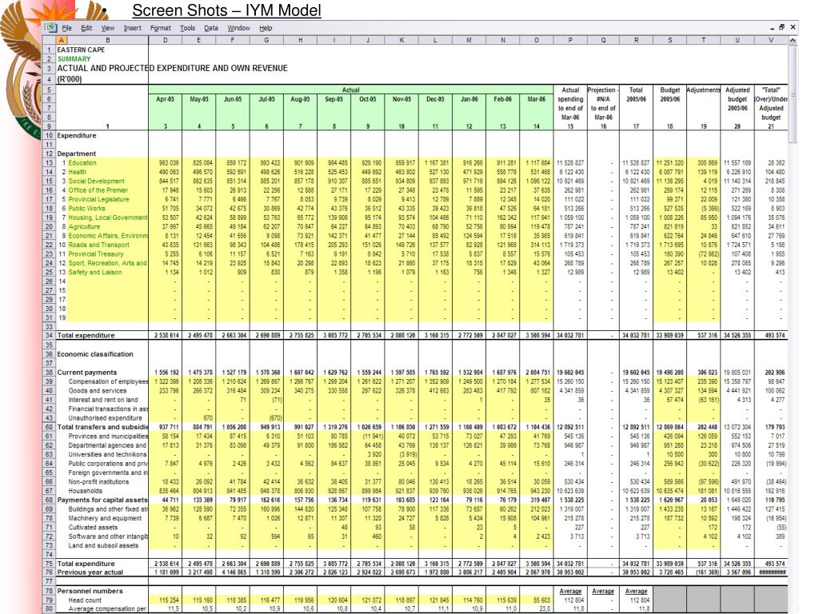Click the Non-profit institutions row label
The width and height of the screenshot is (819, 614).
(x=98, y=482)
